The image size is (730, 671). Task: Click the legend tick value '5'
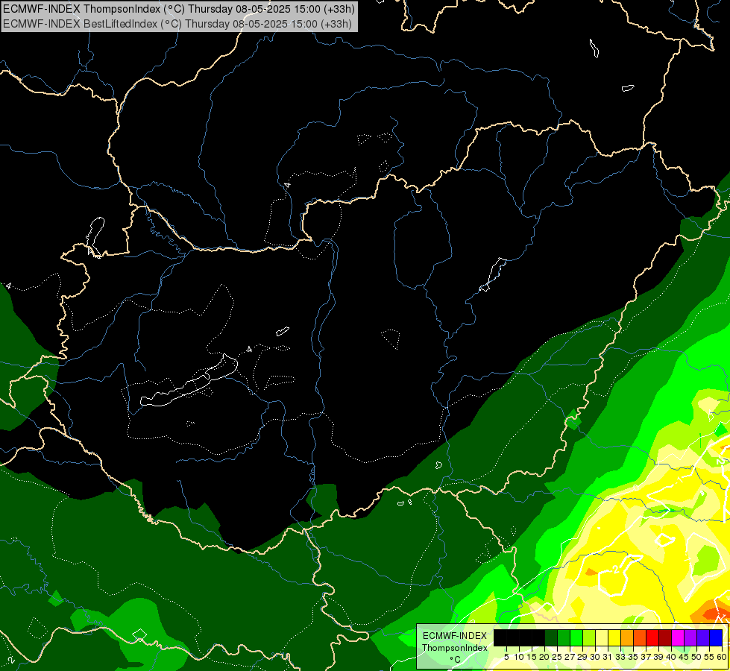tap(506, 657)
